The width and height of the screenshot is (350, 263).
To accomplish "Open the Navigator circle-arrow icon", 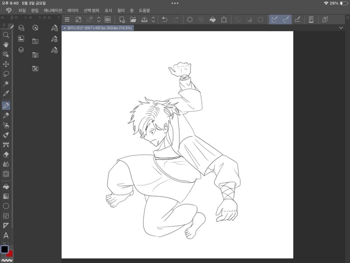I will pos(35,28).
